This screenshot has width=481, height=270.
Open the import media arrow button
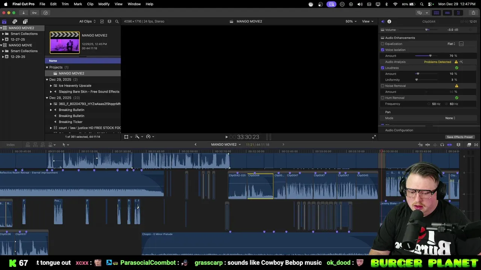point(23,13)
